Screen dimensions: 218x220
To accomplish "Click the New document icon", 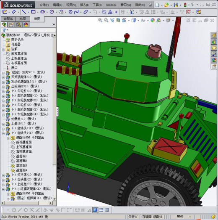I will [x=157, y=5].
